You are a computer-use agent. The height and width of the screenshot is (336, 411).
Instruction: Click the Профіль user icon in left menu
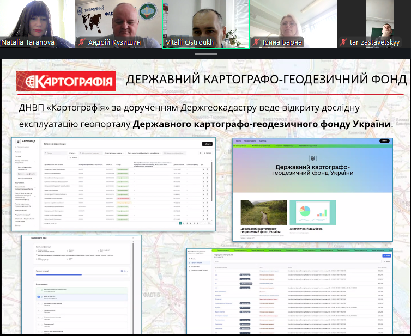(x=189, y=259)
